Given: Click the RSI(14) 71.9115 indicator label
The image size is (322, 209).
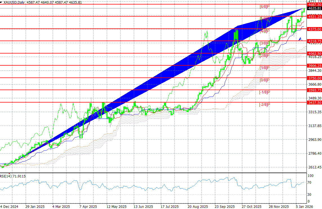Looking at the screenshot, I should [x=13, y=176].
